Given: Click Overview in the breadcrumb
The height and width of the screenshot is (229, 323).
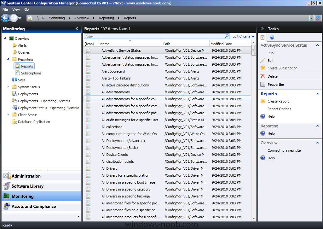Looking at the screenshot, I should pyautogui.click(x=82, y=18).
